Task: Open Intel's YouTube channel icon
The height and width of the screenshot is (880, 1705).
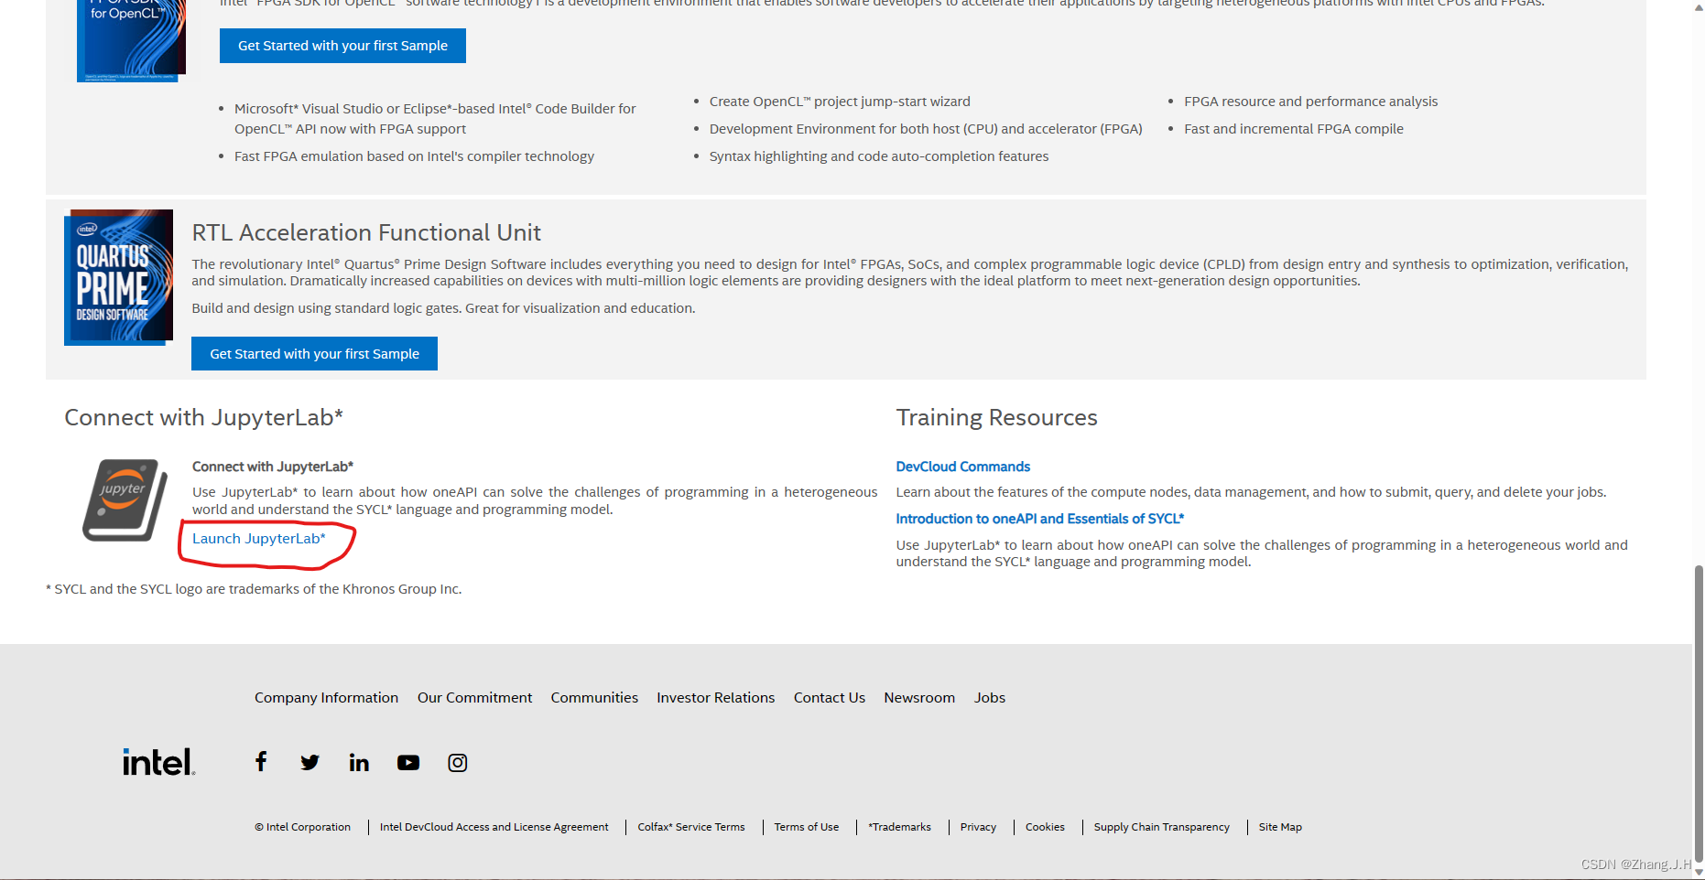Action: 408,761
